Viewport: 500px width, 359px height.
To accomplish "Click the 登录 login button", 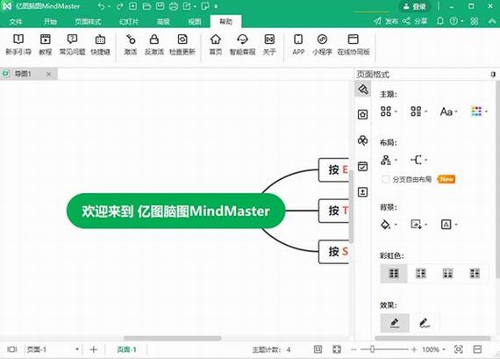I will [415, 6].
